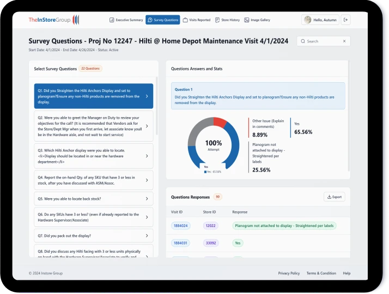Open the Store History tab
Viewport: 389px width, 294px height.
[x=227, y=20]
